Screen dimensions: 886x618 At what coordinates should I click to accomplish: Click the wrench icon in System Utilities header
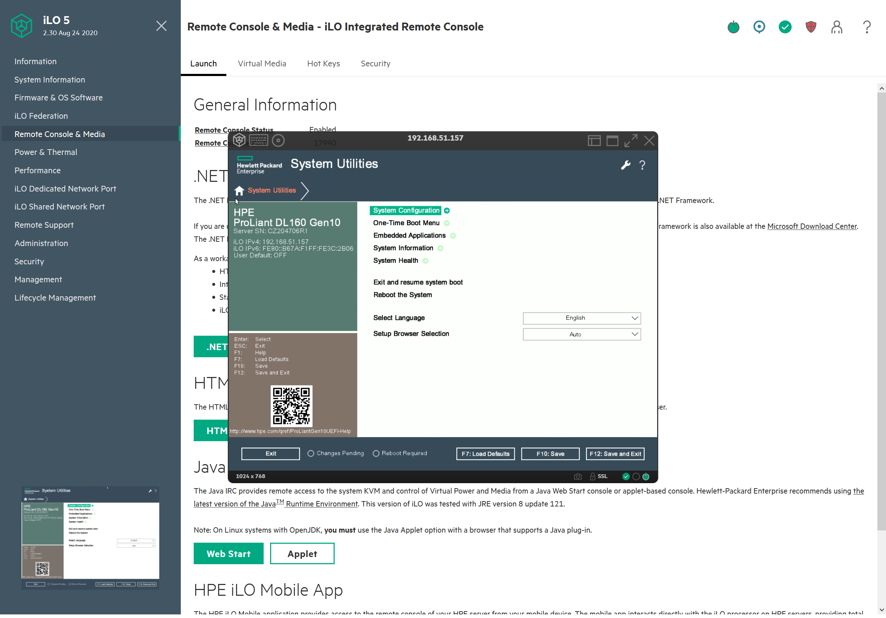tap(626, 165)
